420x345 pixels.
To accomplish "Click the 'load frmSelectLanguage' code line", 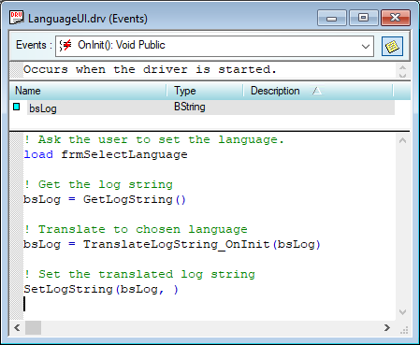I will click(x=106, y=154).
